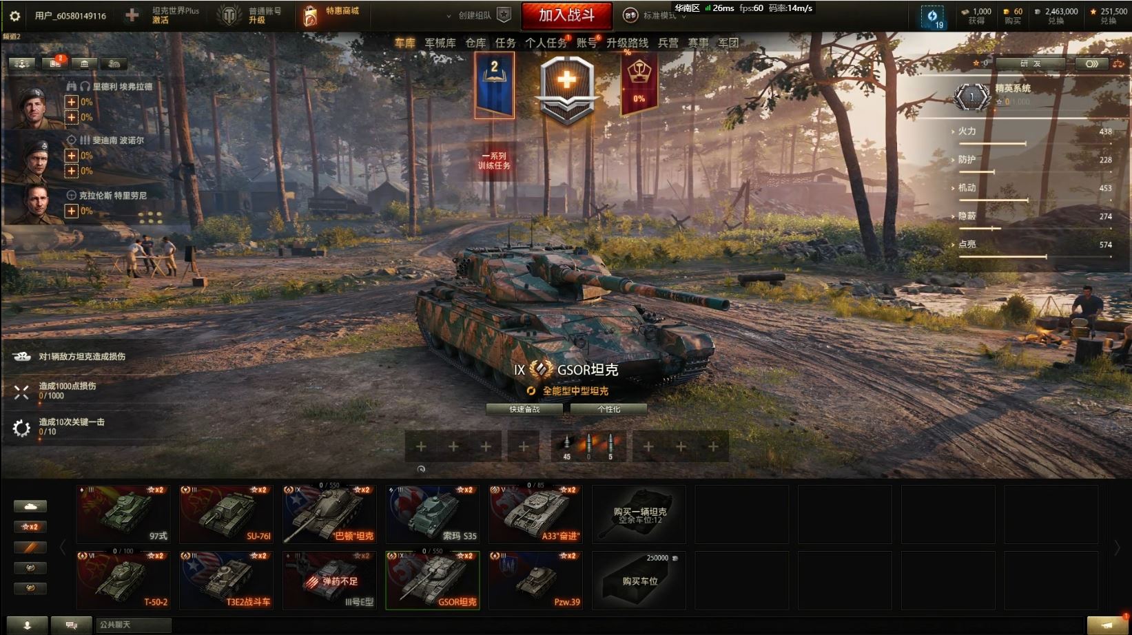
Task: Toggle the orange stripe premium carousel filter
Action: click(x=30, y=548)
